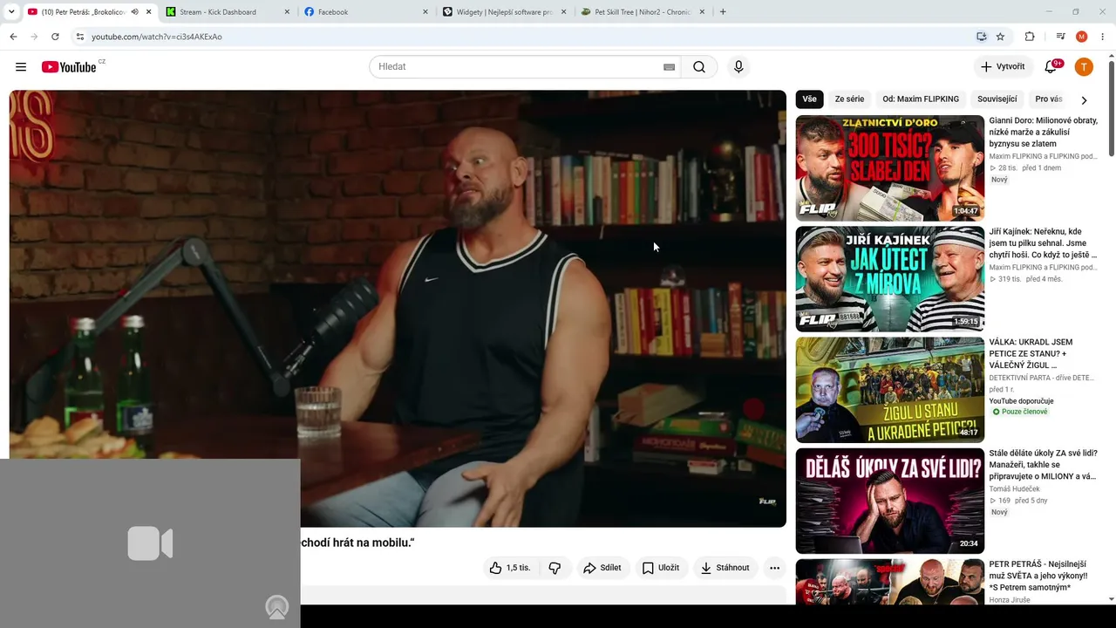
Task: Click the main video player
Action: pos(398,309)
